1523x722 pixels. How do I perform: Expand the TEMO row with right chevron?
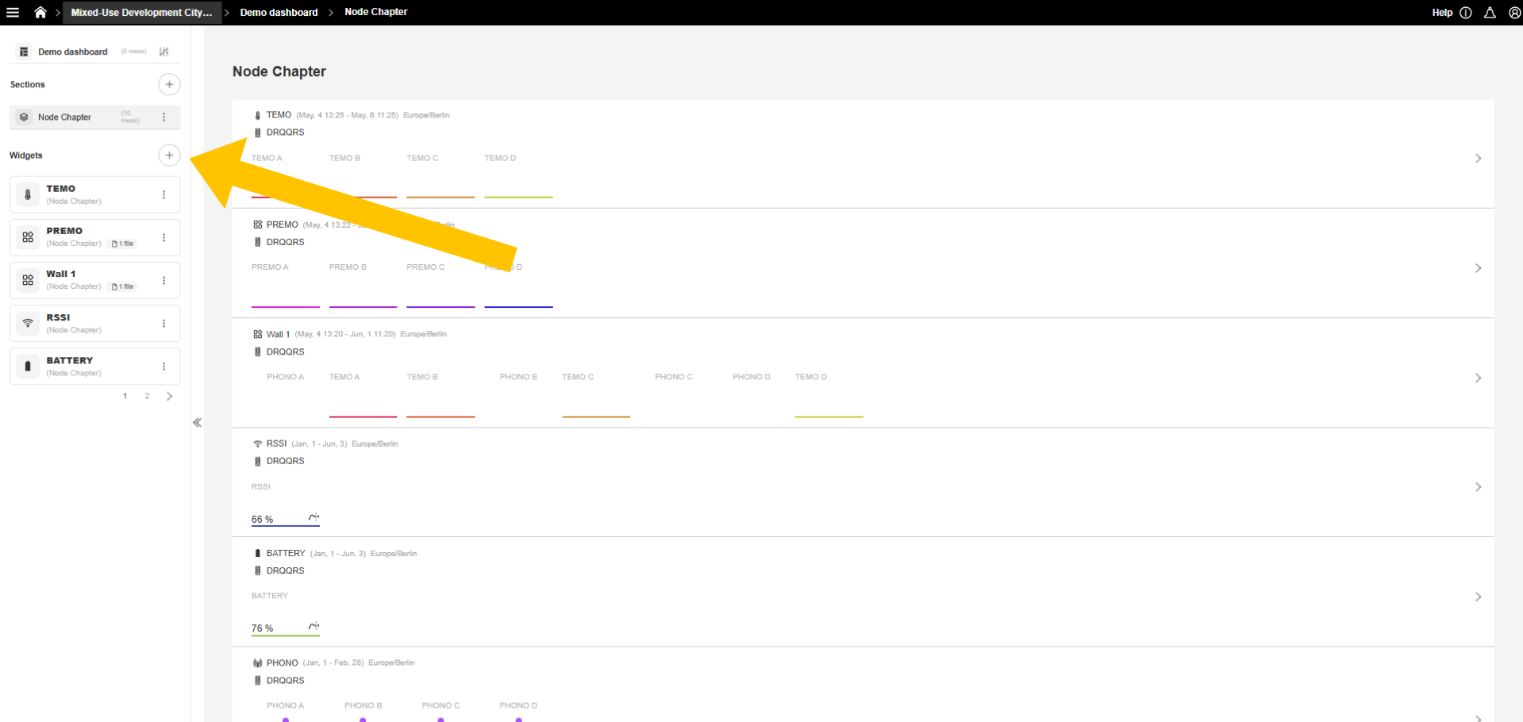(x=1478, y=159)
